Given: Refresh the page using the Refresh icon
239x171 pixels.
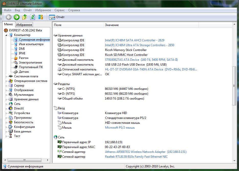Looking at the screenshot, I should [32, 17].
